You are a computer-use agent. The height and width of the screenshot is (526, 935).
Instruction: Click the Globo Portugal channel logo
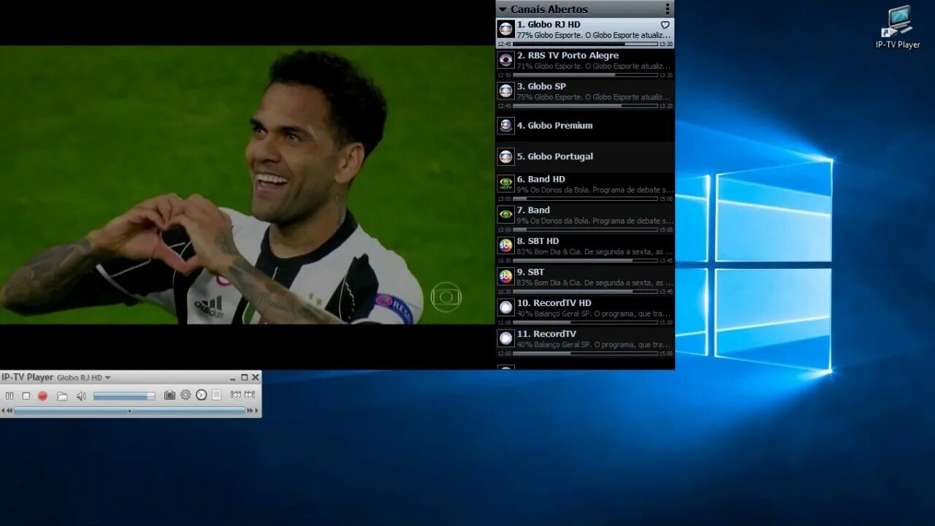[505, 156]
